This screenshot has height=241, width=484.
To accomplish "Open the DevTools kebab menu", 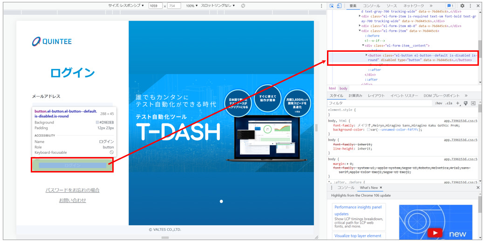I will pyautogui.click(x=470, y=6).
